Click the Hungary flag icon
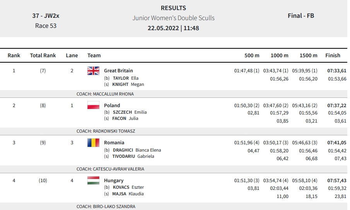This screenshot has height=210, width=350. [x=93, y=180]
